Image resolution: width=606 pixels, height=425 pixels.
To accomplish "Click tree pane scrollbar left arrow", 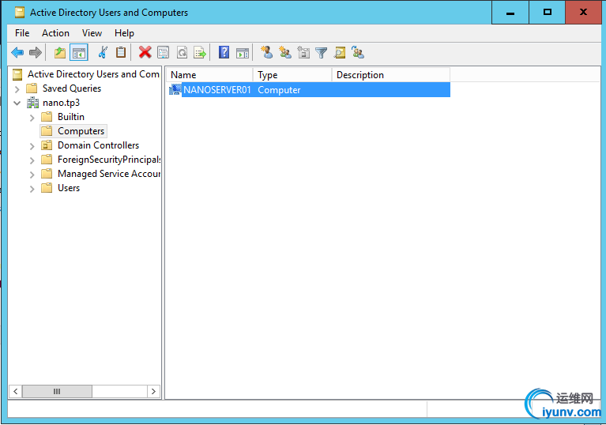I will click(x=15, y=391).
